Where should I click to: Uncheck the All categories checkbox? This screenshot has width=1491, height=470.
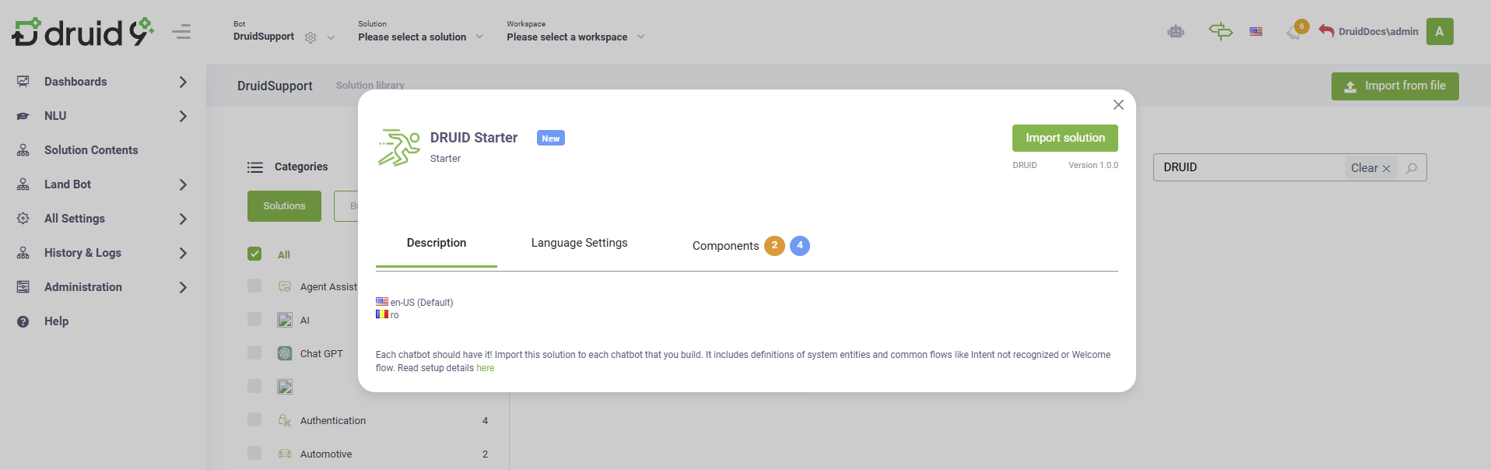(x=254, y=254)
